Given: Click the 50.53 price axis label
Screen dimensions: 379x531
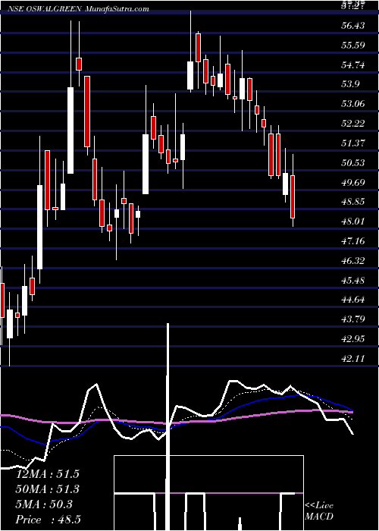Looking at the screenshot, I should (x=353, y=162).
